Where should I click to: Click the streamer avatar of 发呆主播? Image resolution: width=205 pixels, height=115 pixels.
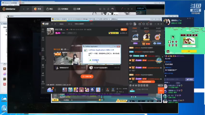[50, 31]
